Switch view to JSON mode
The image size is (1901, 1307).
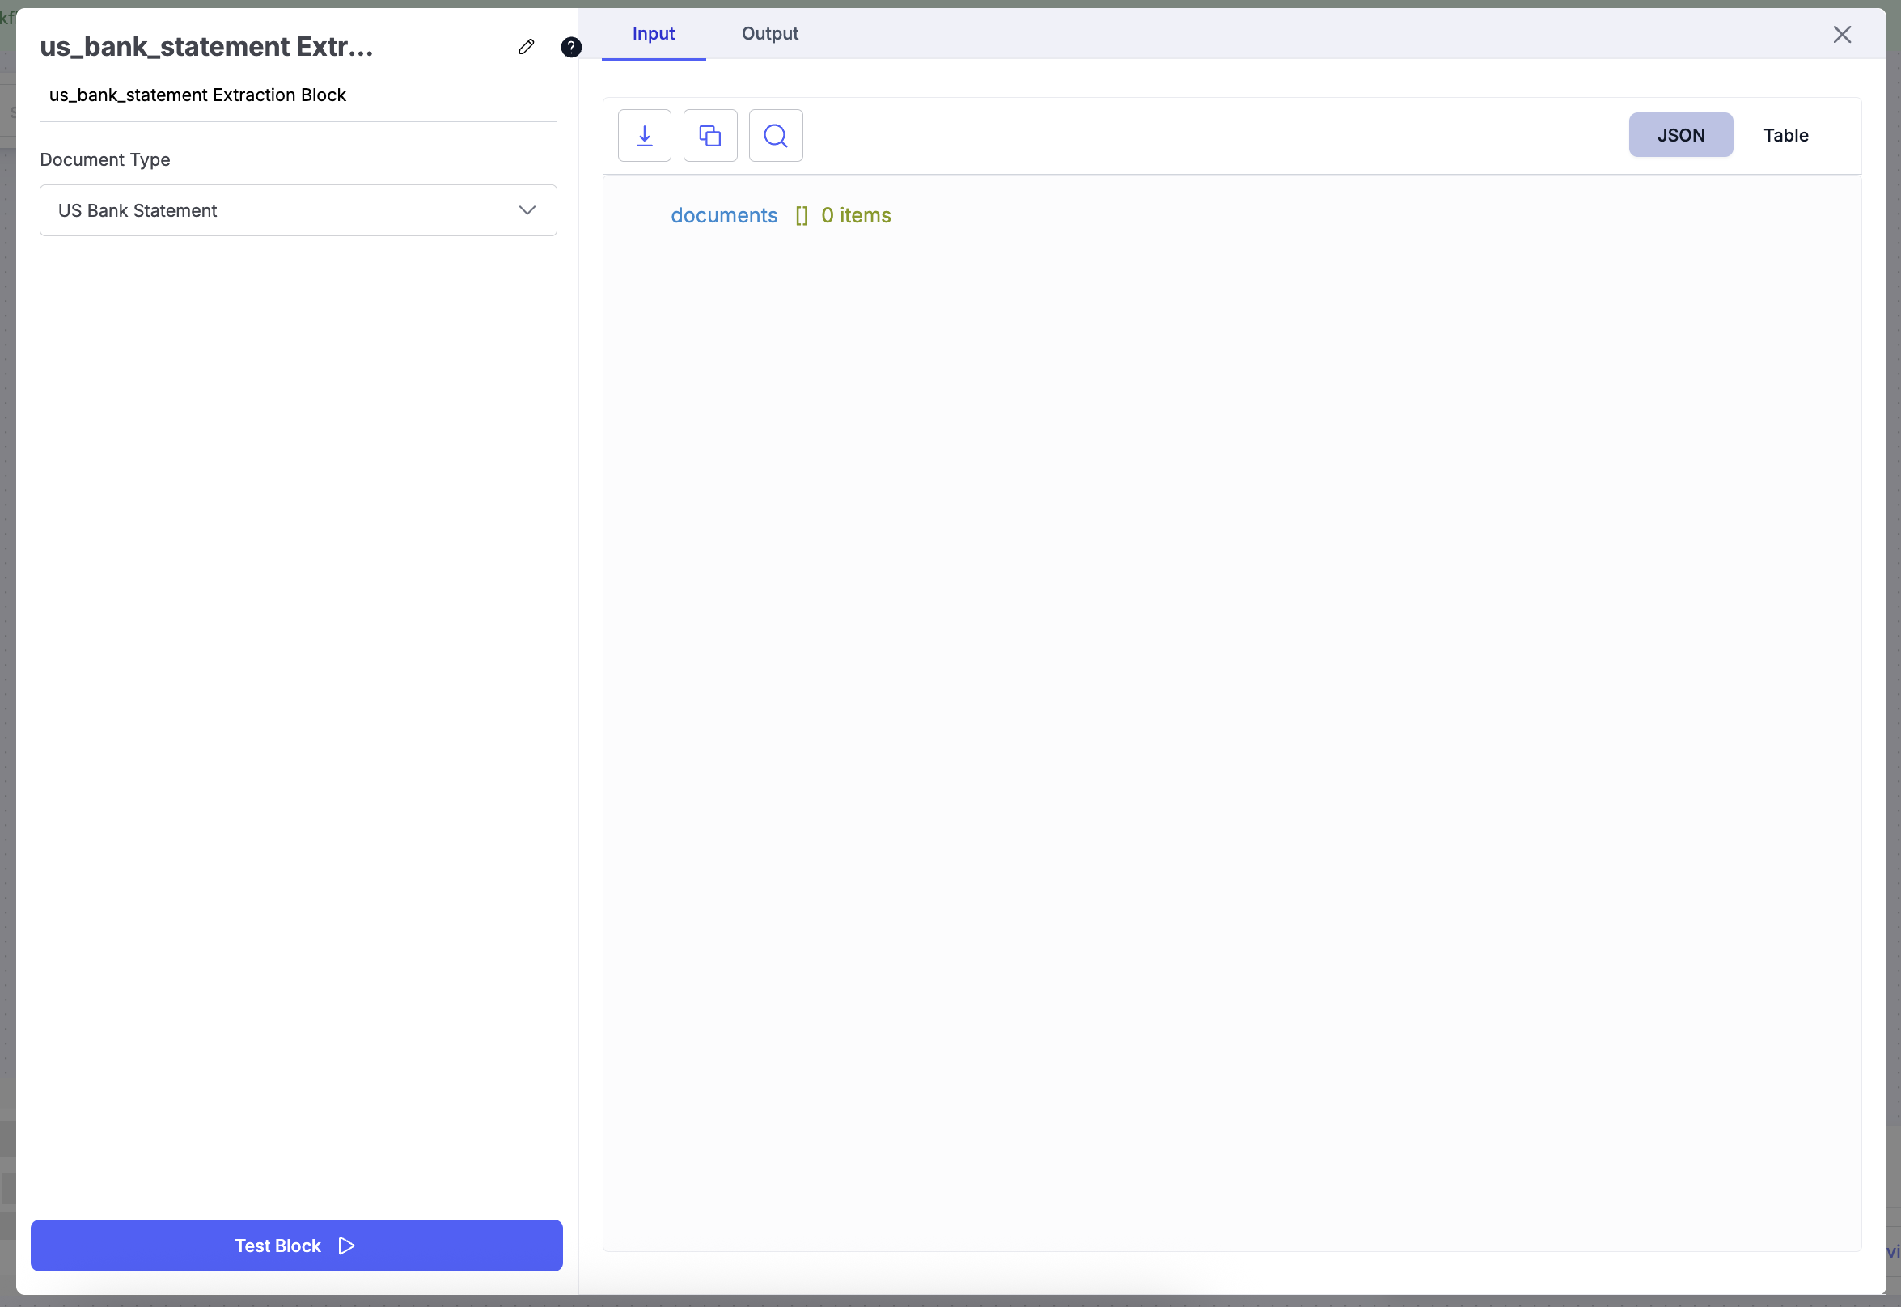click(1681, 135)
